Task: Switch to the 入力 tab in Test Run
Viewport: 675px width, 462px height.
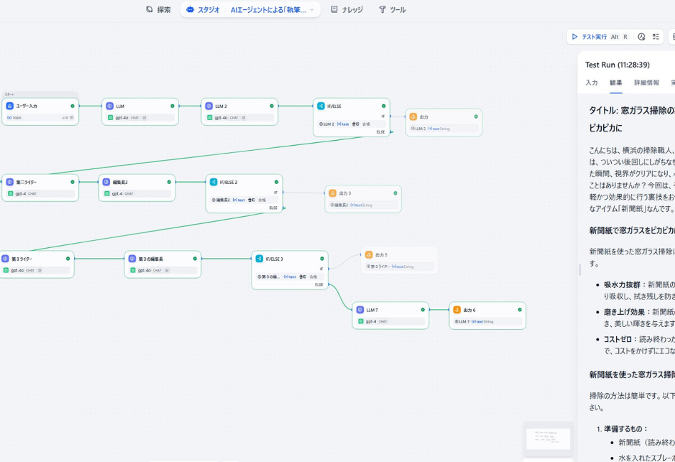Action: pos(591,83)
